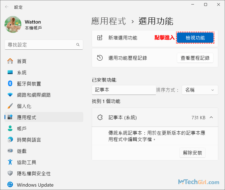Open the Gaming (遊戲) controller icon

click(10, 151)
